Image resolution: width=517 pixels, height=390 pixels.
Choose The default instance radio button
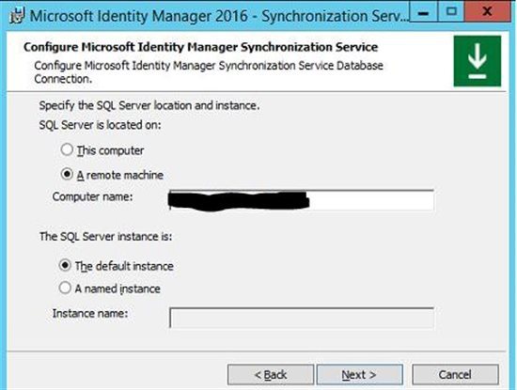pyautogui.click(x=65, y=265)
